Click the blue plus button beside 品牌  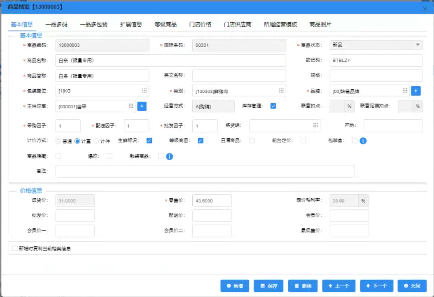(x=416, y=91)
